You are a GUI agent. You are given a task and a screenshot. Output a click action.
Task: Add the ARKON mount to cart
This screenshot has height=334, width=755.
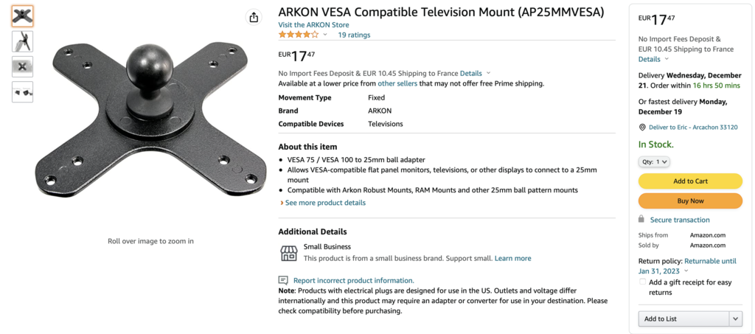click(x=690, y=181)
